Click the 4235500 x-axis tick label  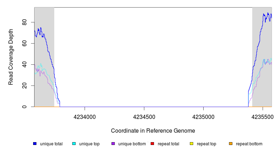click(262, 117)
